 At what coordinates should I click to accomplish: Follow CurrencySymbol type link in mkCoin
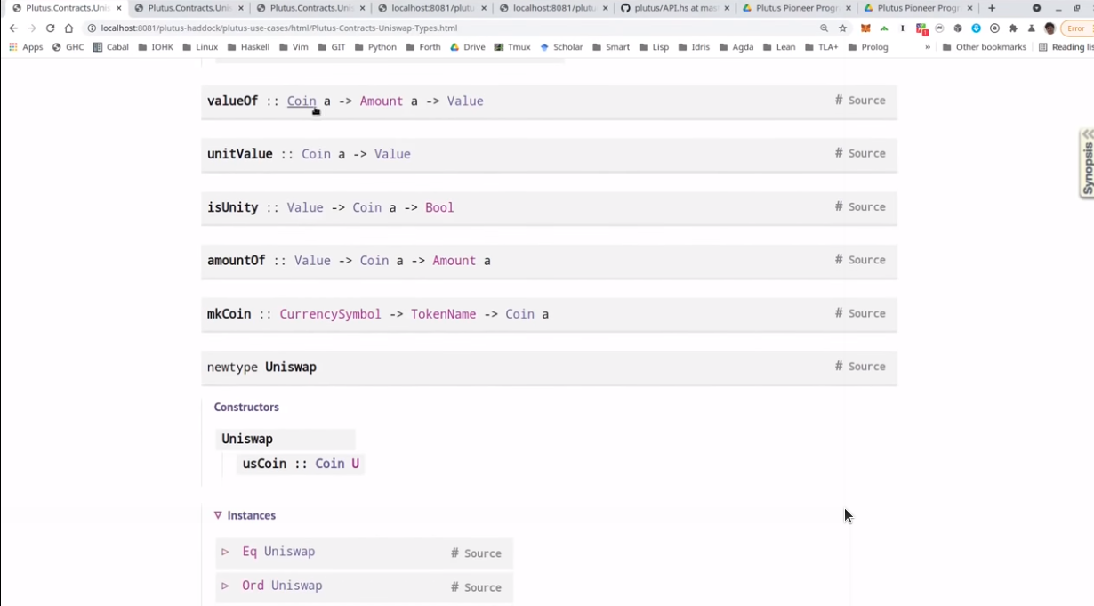330,314
